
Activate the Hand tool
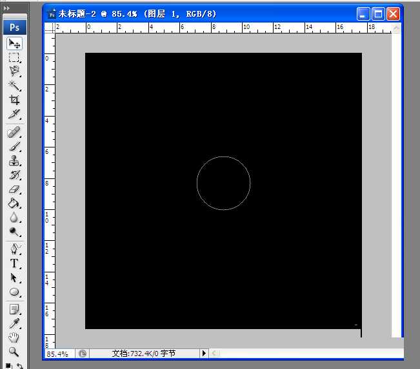coord(14,337)
